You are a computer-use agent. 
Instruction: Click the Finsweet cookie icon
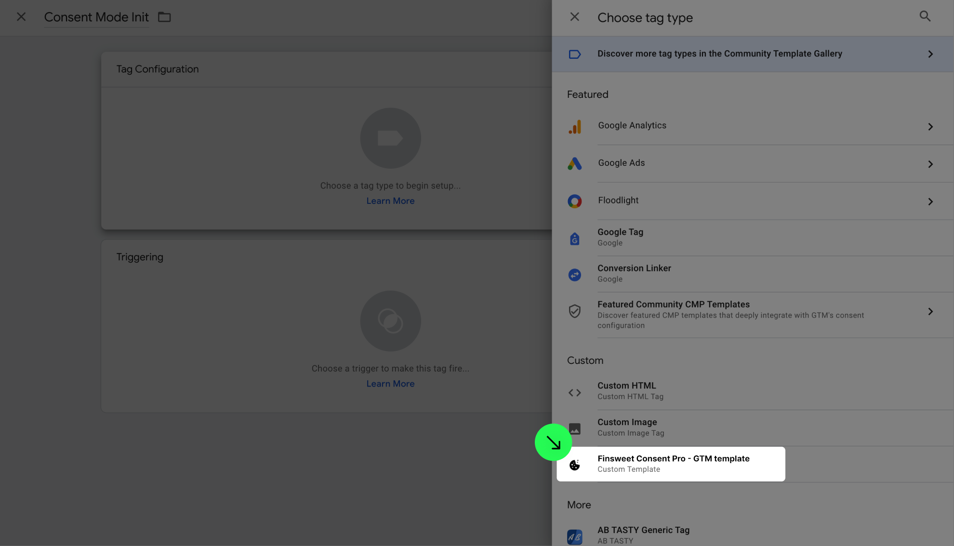tap(574, 465)
